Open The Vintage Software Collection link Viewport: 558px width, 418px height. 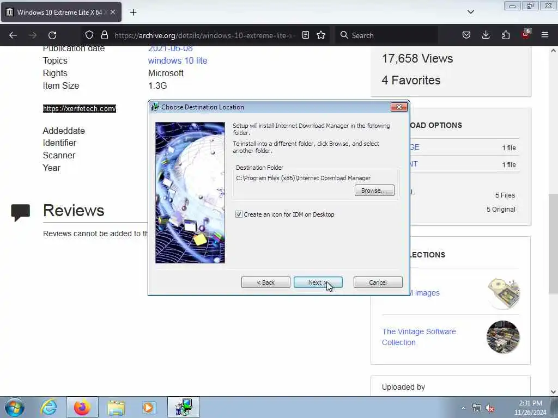(419, 337)
